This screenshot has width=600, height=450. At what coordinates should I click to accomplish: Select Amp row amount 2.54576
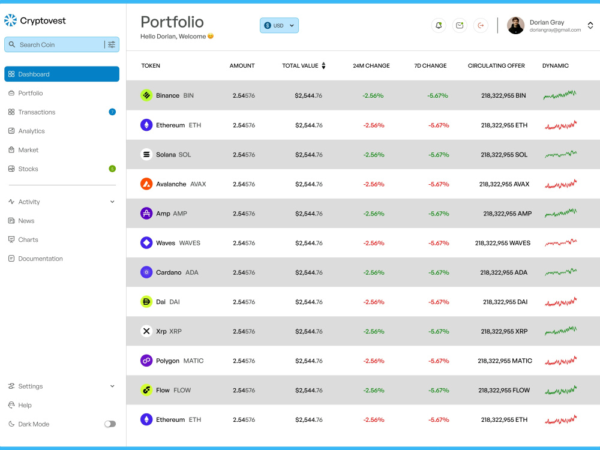point(244,214)
